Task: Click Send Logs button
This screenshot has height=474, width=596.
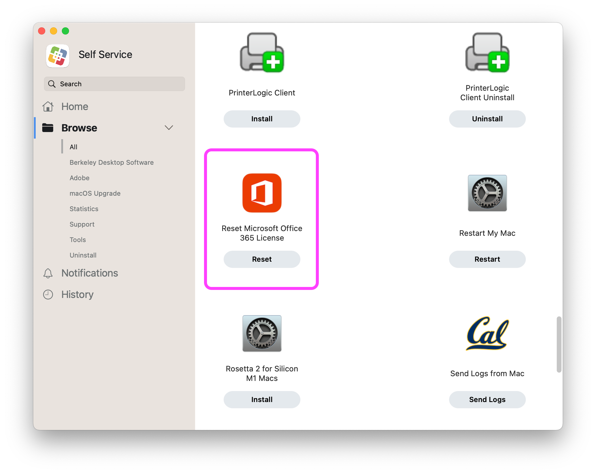Action: 487,399
